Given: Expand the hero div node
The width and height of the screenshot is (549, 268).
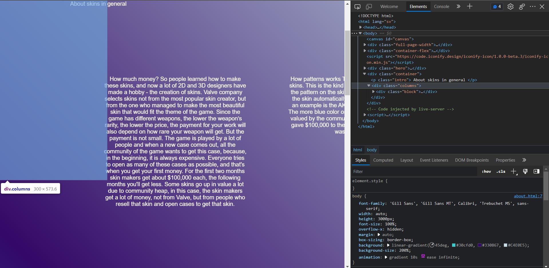Looking at the screenshot, I should coord(365,68).
